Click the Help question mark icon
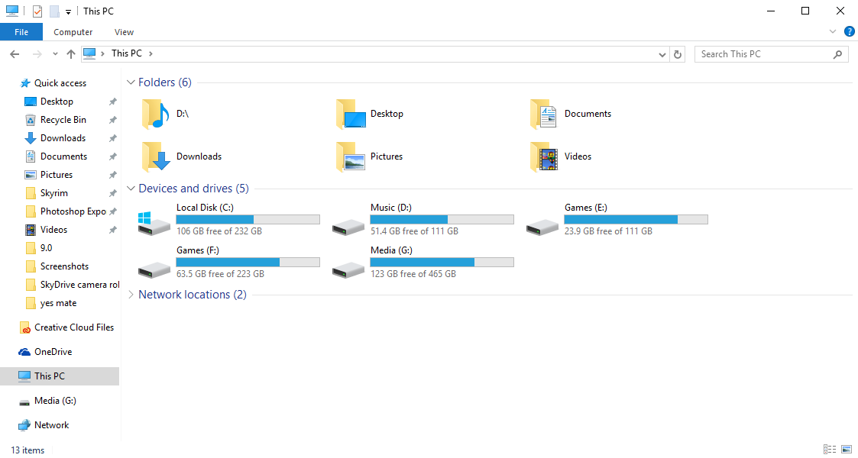 pyautogui.click(x=850, y=32)
